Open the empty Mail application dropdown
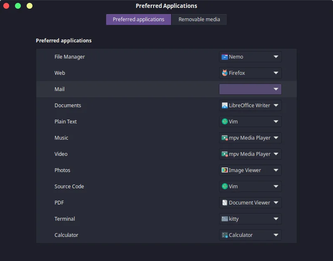The height and width of the screenshot is (261, 333). [250, 89]
